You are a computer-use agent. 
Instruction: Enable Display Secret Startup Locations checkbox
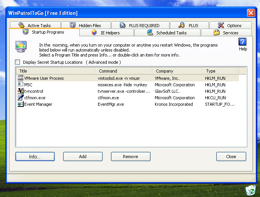17,62
